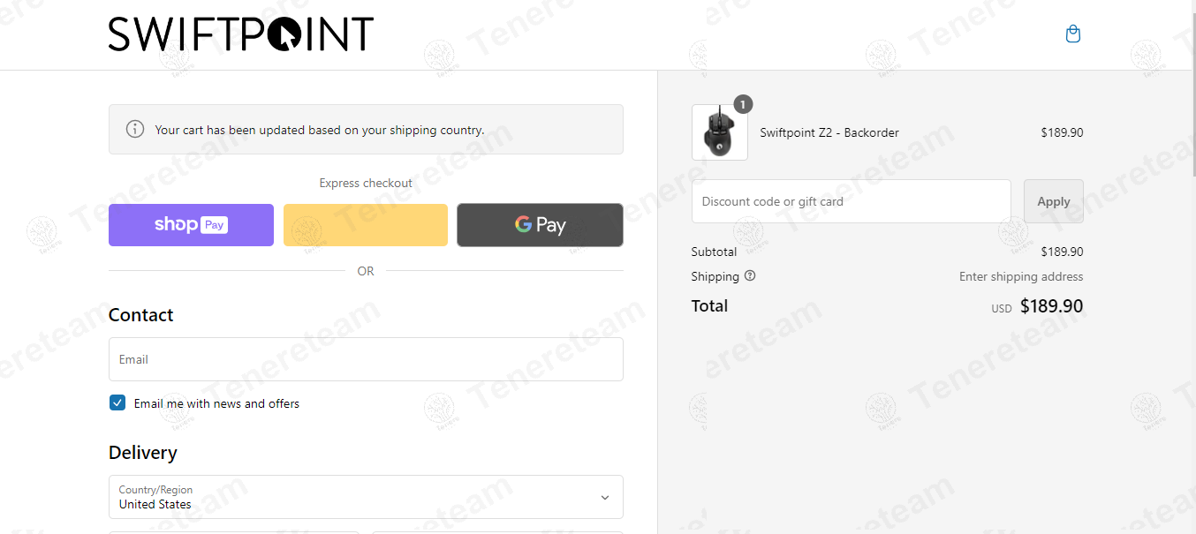This screenshot has height=534, width=1196.
Task: Click the Enter shipping address text
Action: [1020, 276]
